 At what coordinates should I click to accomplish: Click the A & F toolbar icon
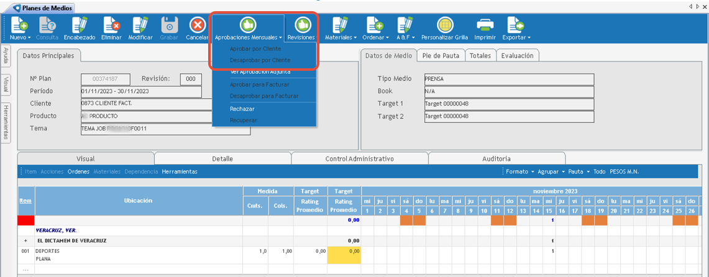pos(405,24)
